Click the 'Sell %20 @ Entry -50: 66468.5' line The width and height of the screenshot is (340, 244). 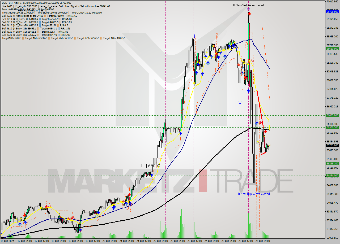click(35, 32)
